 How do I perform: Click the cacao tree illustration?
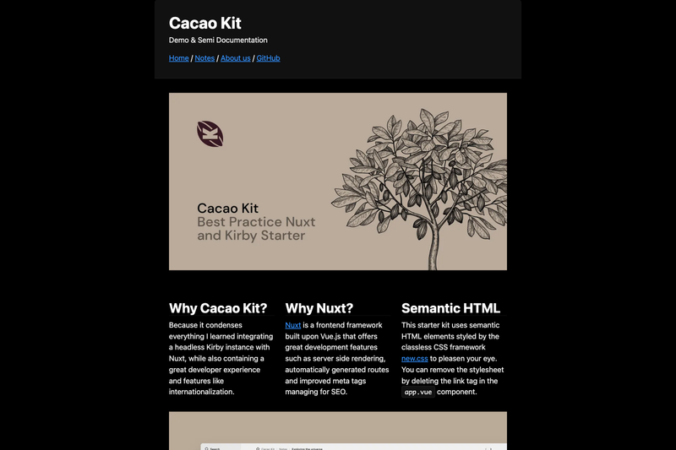click(x=419, y=188)
